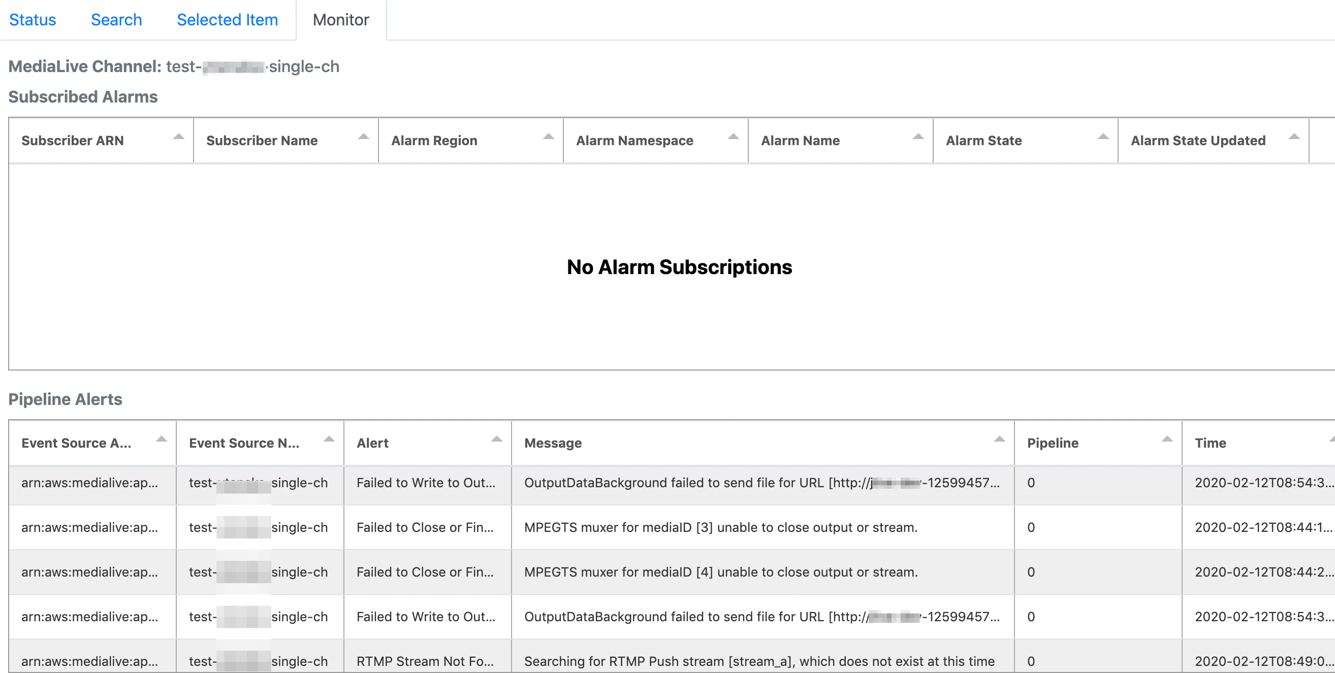The width and height of the screenshot is (1335, 673).
Task: Switch to the Status tab
Action: pyautogui.click(x=33, y=20)
